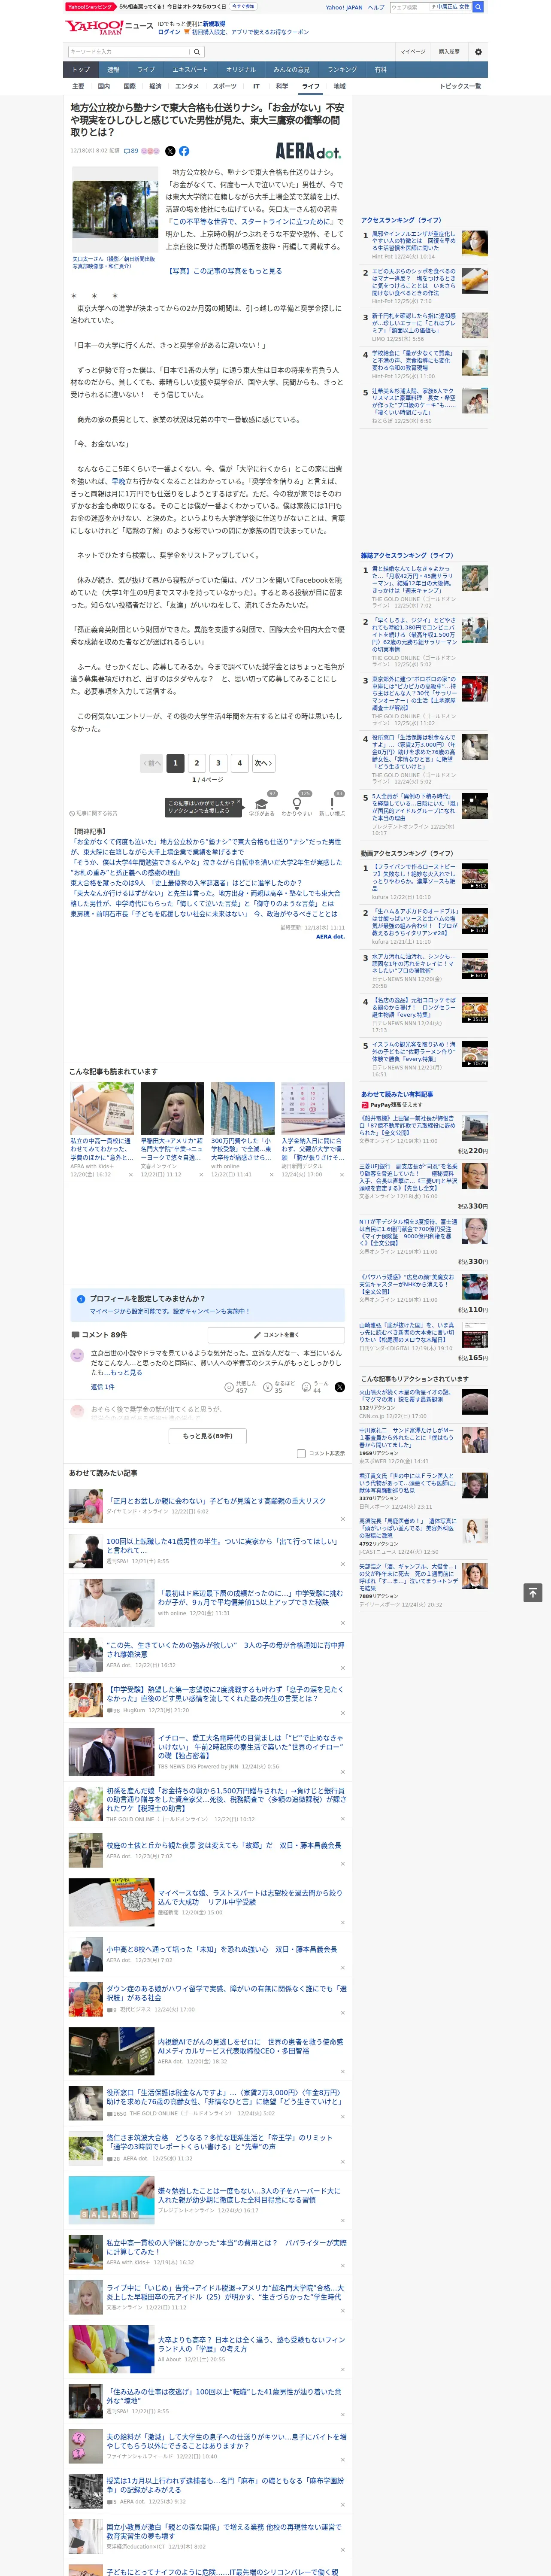Close the reaction tooltip popup

(238, 802)
